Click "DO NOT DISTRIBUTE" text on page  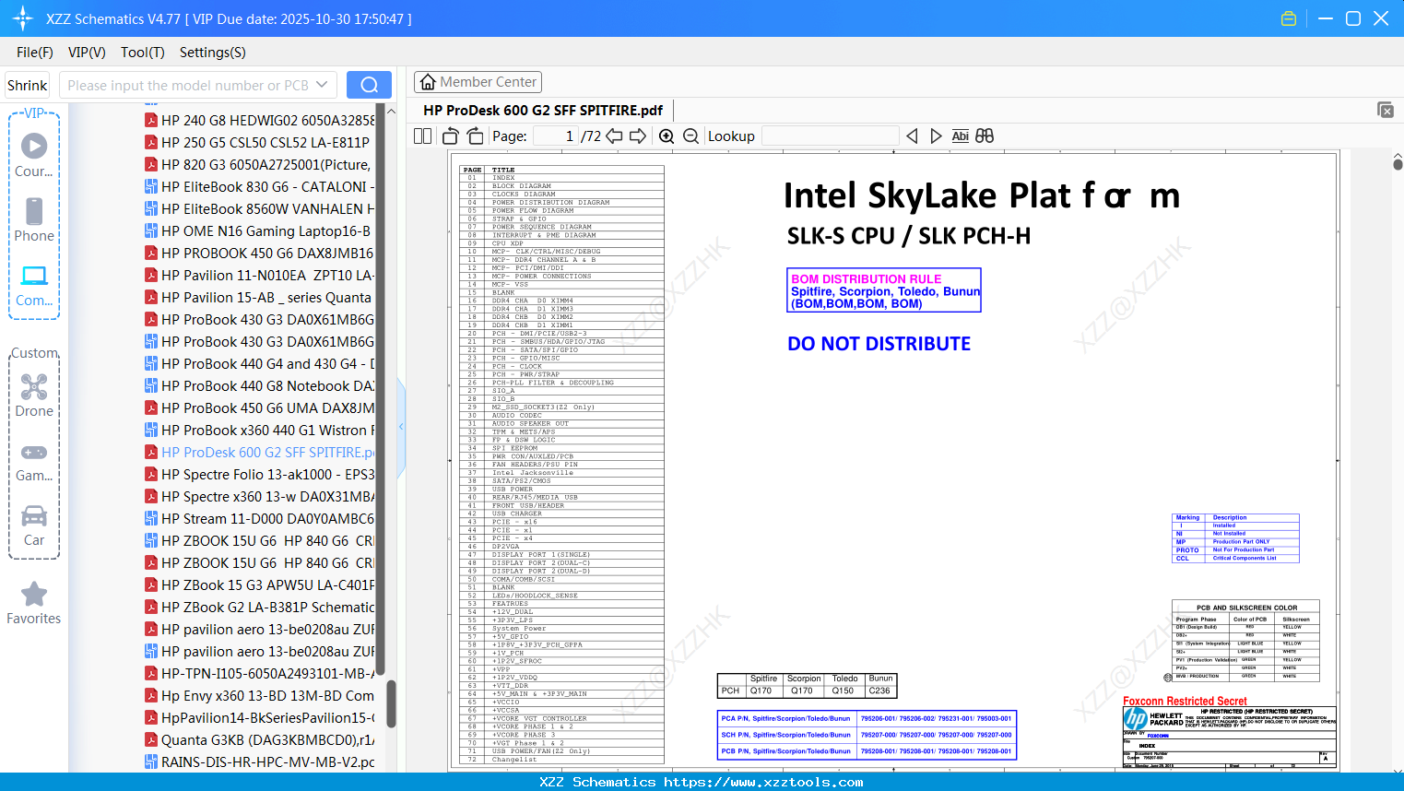tap(879, 344)
